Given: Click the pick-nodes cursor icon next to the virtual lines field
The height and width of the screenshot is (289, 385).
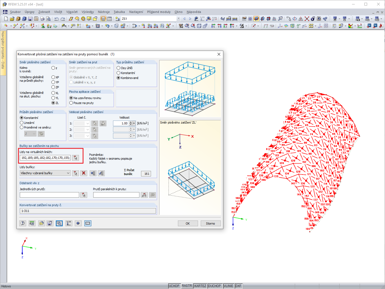Looking at the screenshot, I should (75, 158).
